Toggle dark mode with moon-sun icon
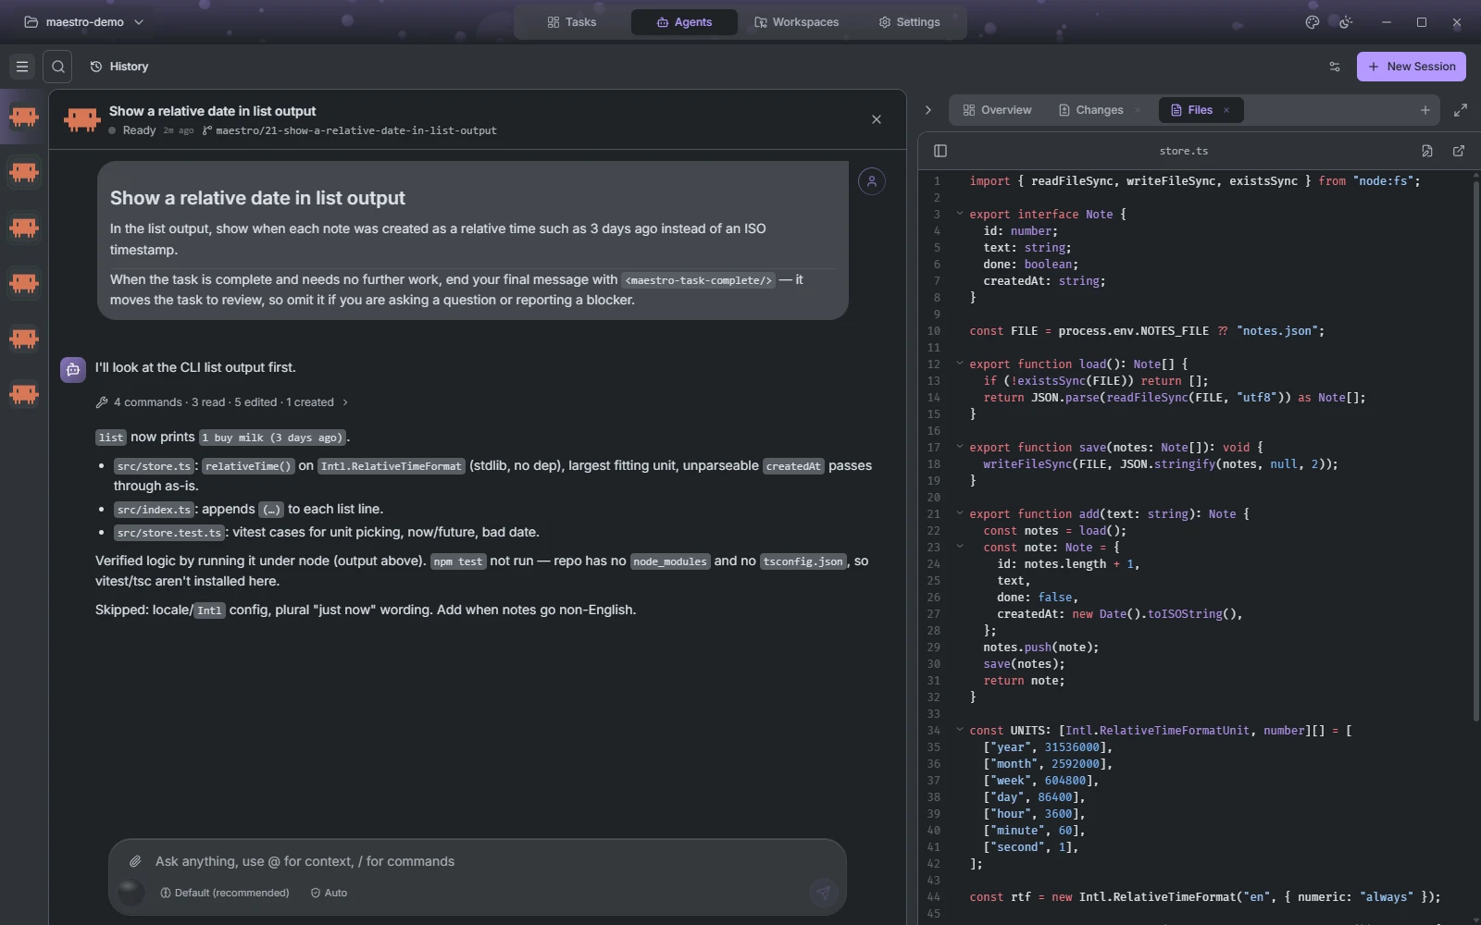This screenshot has width=1481, height=925. click(x=1346, y=22)
